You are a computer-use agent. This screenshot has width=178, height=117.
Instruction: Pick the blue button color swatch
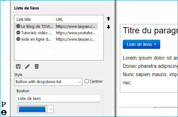tap(32, 109)
